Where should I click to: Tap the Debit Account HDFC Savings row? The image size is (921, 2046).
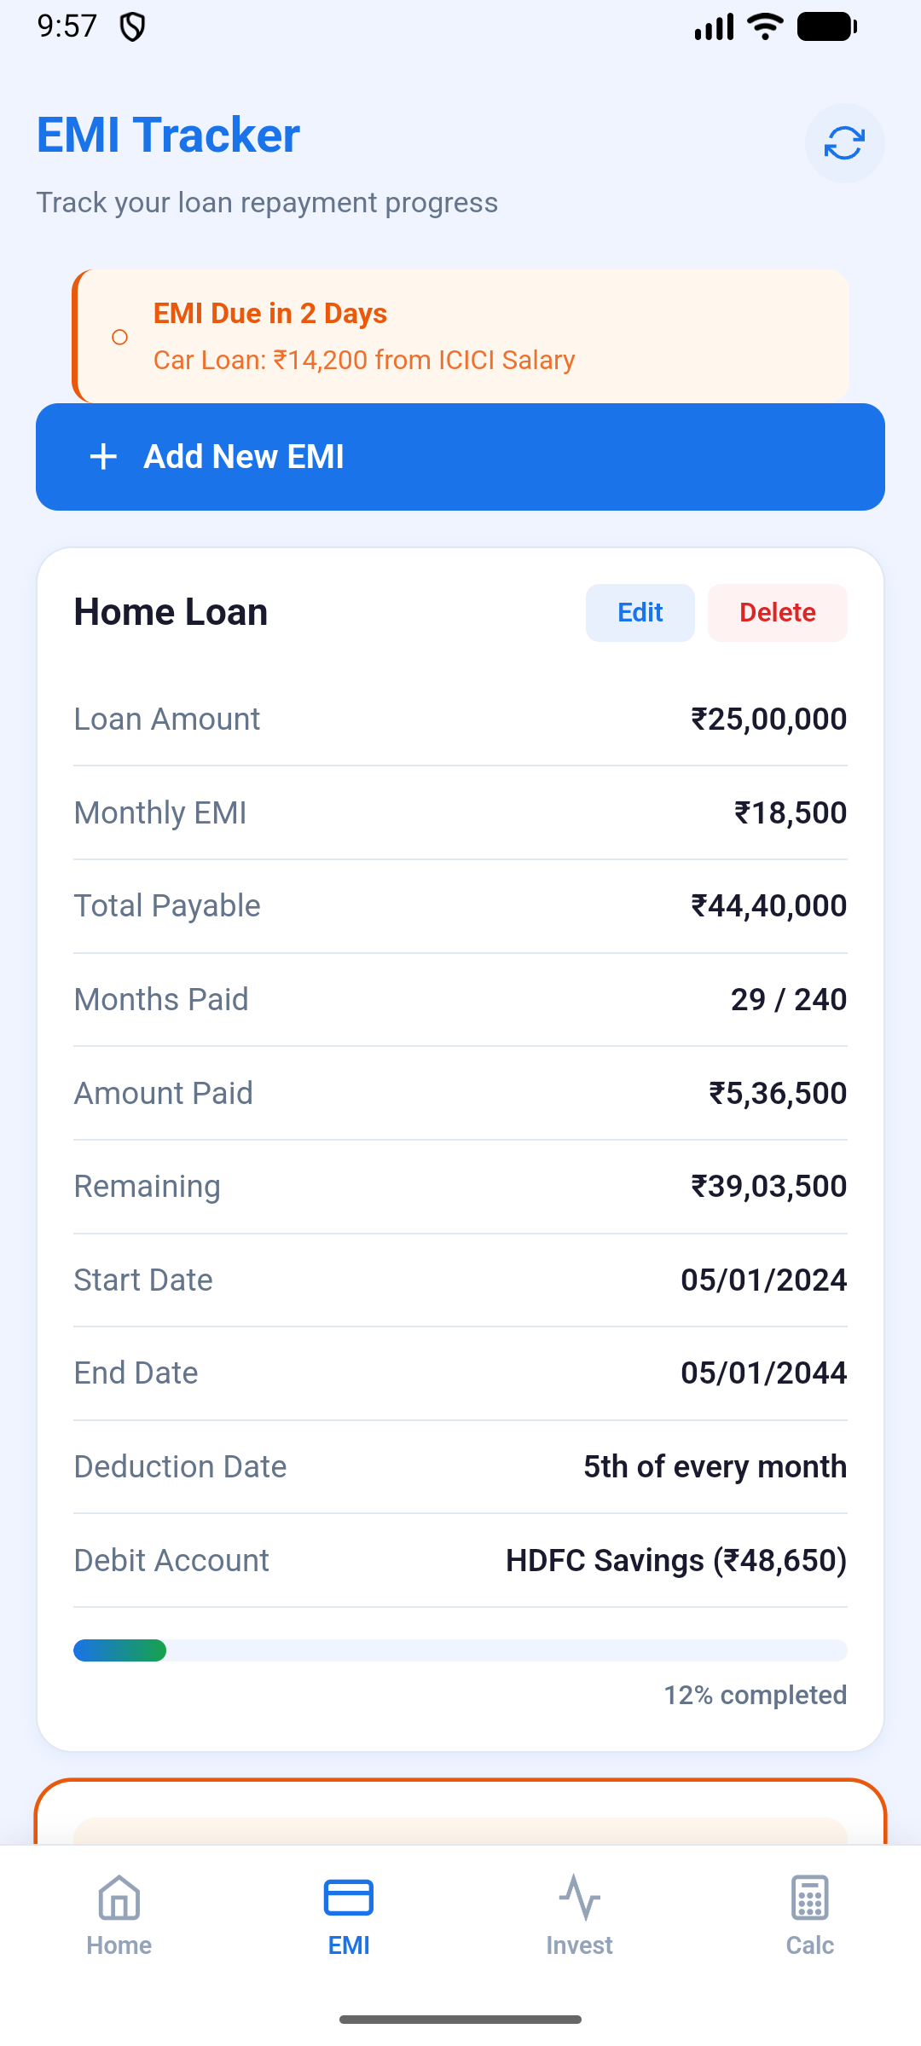point(460,1561)
